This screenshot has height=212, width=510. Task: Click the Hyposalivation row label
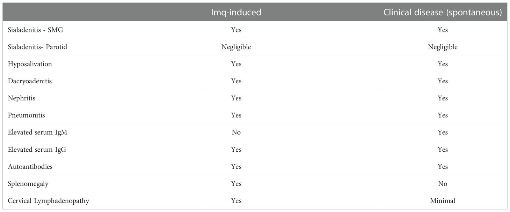pyautogui.click(x=30, y=64)
